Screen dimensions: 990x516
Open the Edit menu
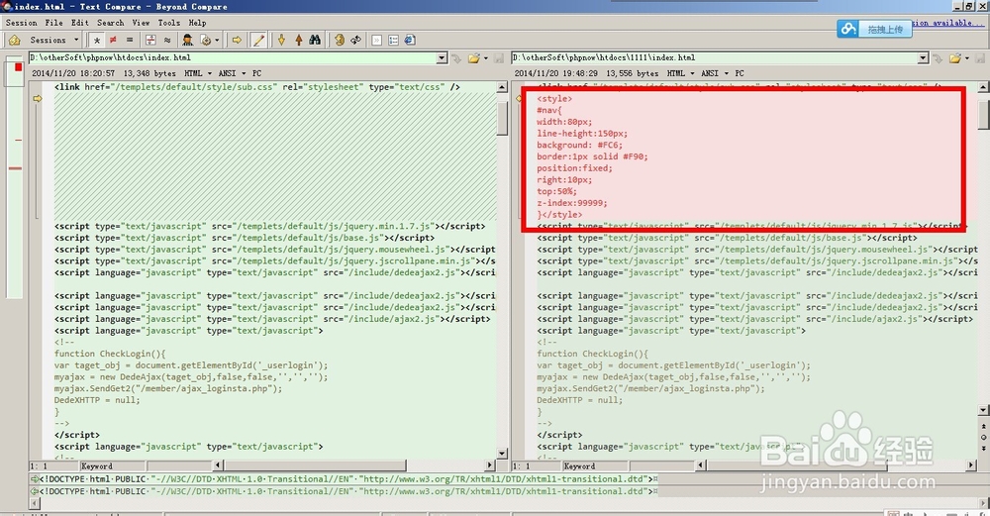click(x=79, y=23)
